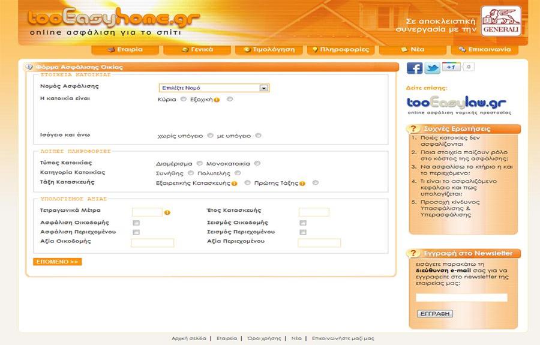Open the Τιμολόγηση menu tab
Image resolution: width=540 pixels, height=345 pixels.
tap(269, 50)
